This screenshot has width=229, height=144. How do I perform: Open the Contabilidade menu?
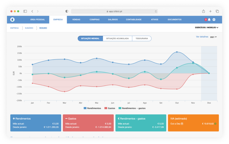133,20
